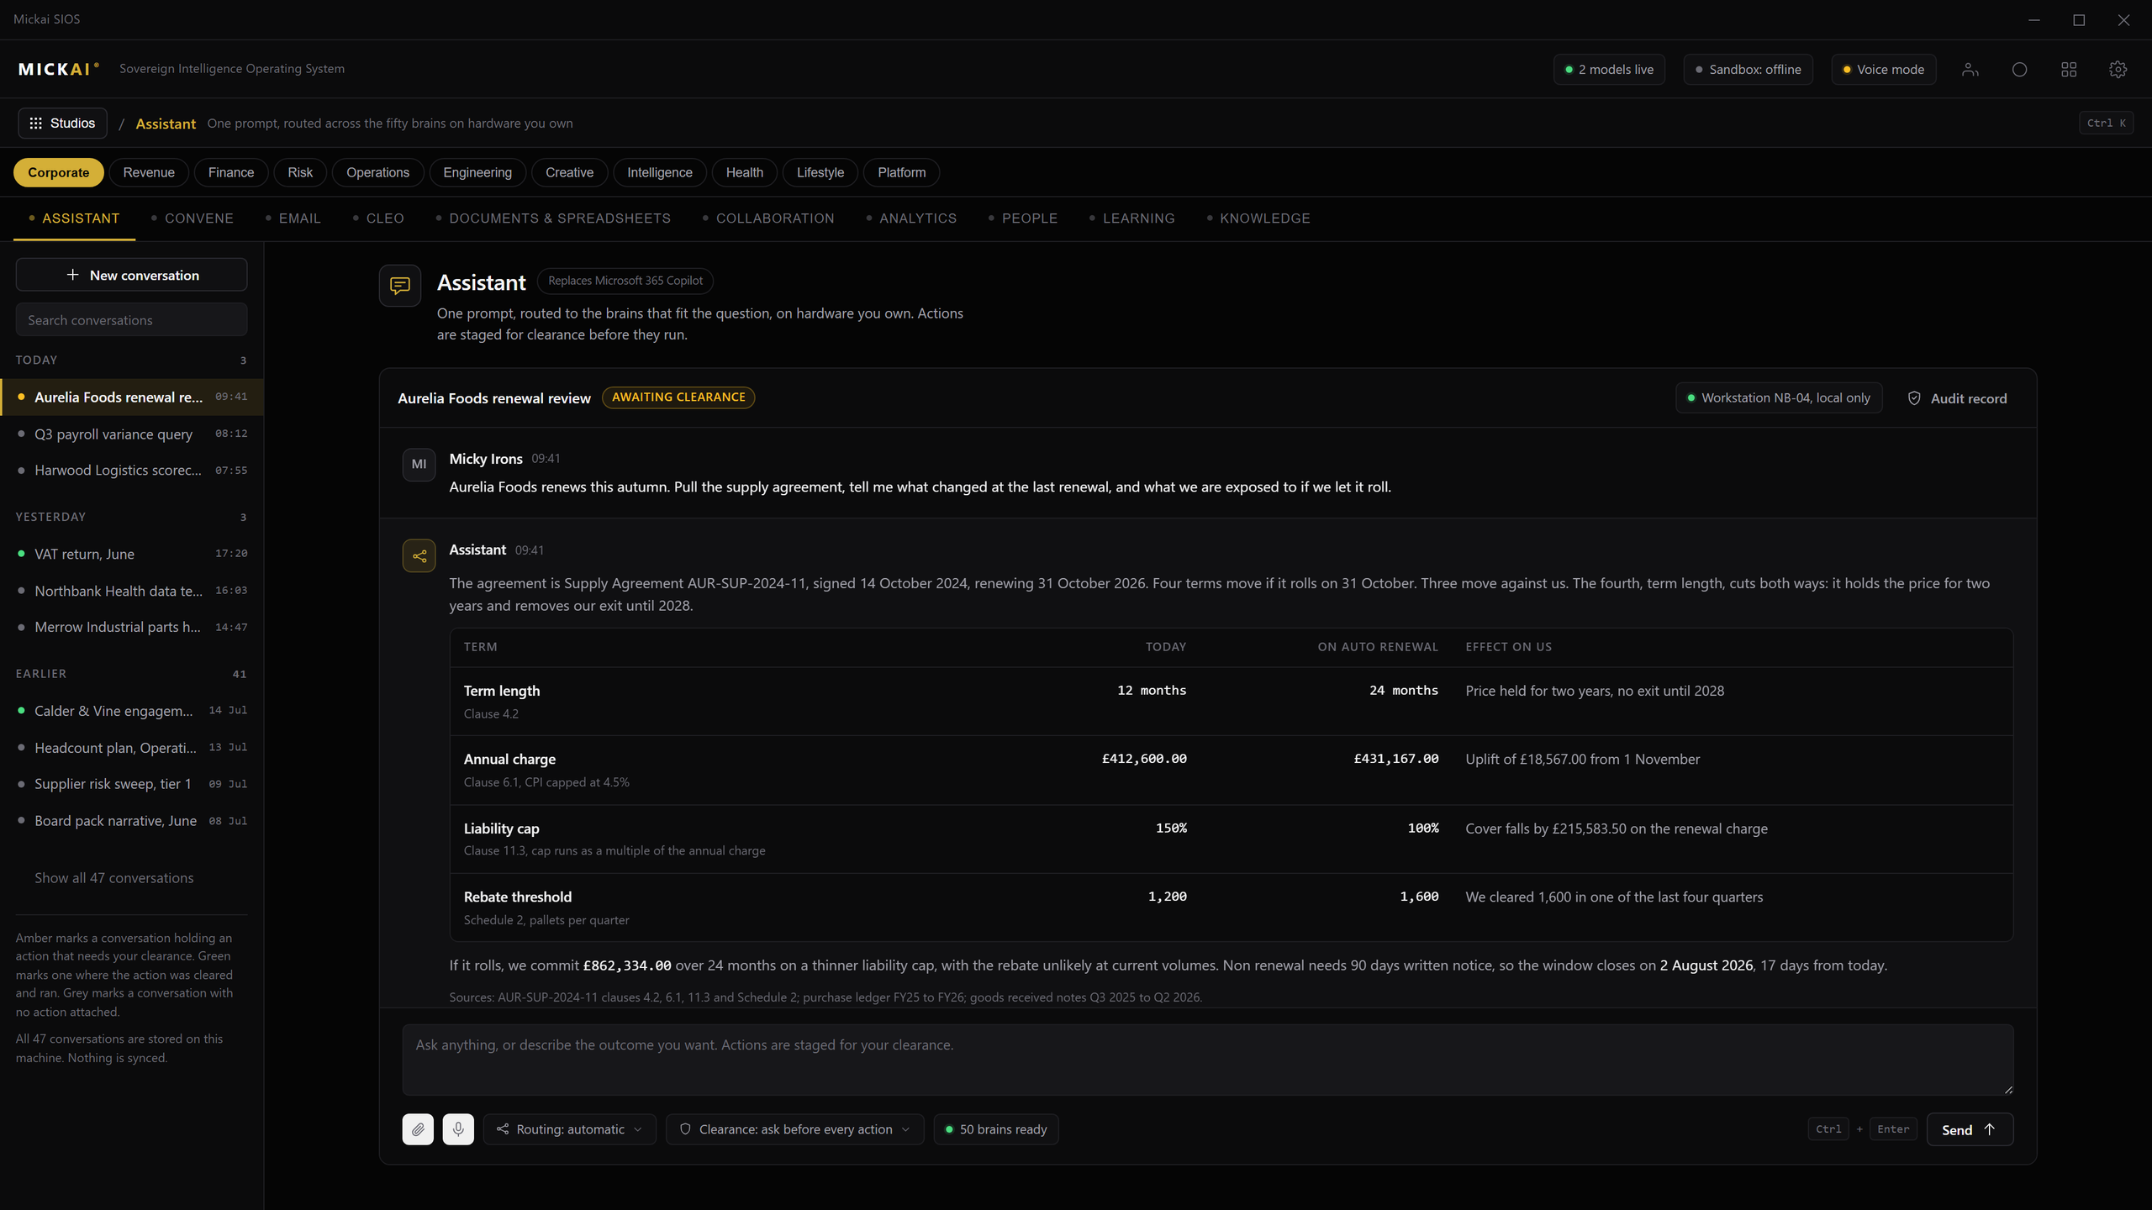Switch to the COLLABORATION tab
2152x1210 pixels.
(769, 218)
